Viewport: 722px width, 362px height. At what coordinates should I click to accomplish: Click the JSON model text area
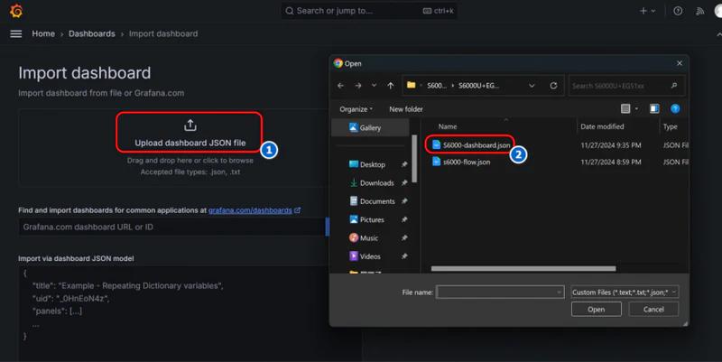click(190, 313)
